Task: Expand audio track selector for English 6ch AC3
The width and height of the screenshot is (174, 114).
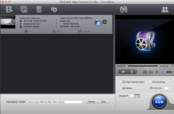Action: [x=56, y=24]
